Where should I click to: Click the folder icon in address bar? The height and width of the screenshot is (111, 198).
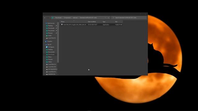52,18
